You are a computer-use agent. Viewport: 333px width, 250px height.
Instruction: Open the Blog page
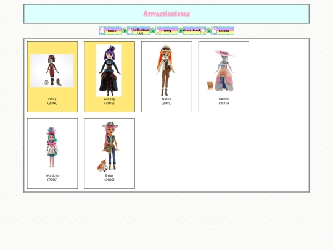(x=166, y=30)
